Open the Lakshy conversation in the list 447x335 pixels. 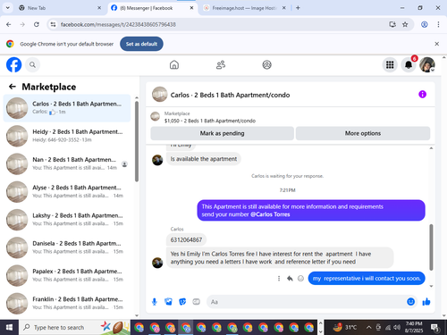pos(67,220)
